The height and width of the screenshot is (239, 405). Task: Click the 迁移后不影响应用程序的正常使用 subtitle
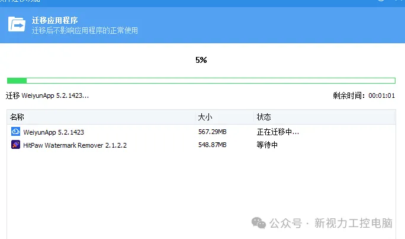85,30
